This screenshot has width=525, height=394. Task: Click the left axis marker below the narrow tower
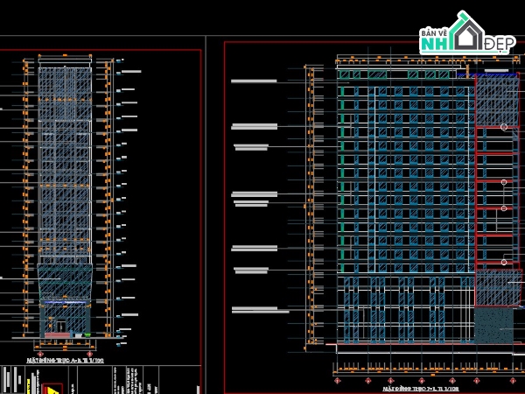pyautogui.click(x=40, y=354)
